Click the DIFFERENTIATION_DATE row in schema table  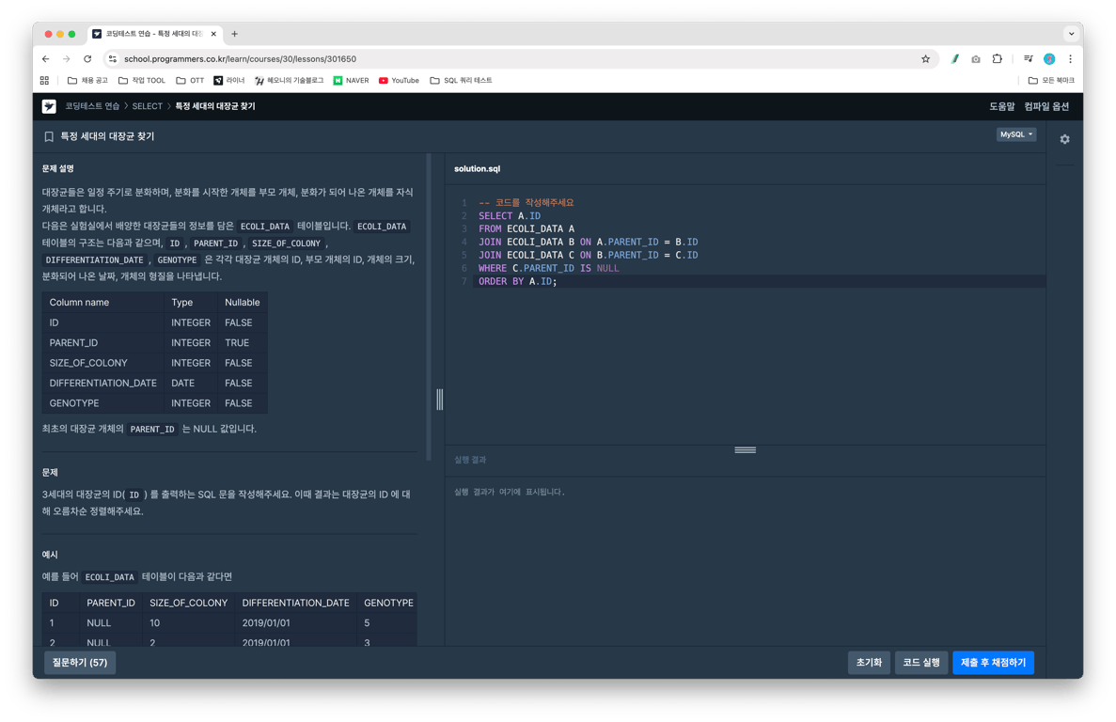click(x=154, y=383)
